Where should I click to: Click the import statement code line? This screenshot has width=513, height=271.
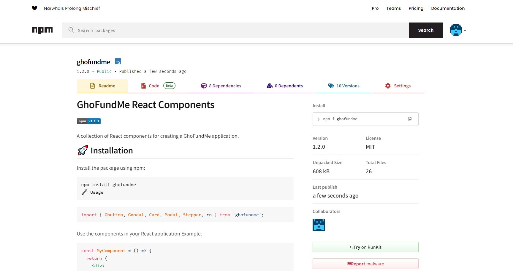(x=172, y=215)
